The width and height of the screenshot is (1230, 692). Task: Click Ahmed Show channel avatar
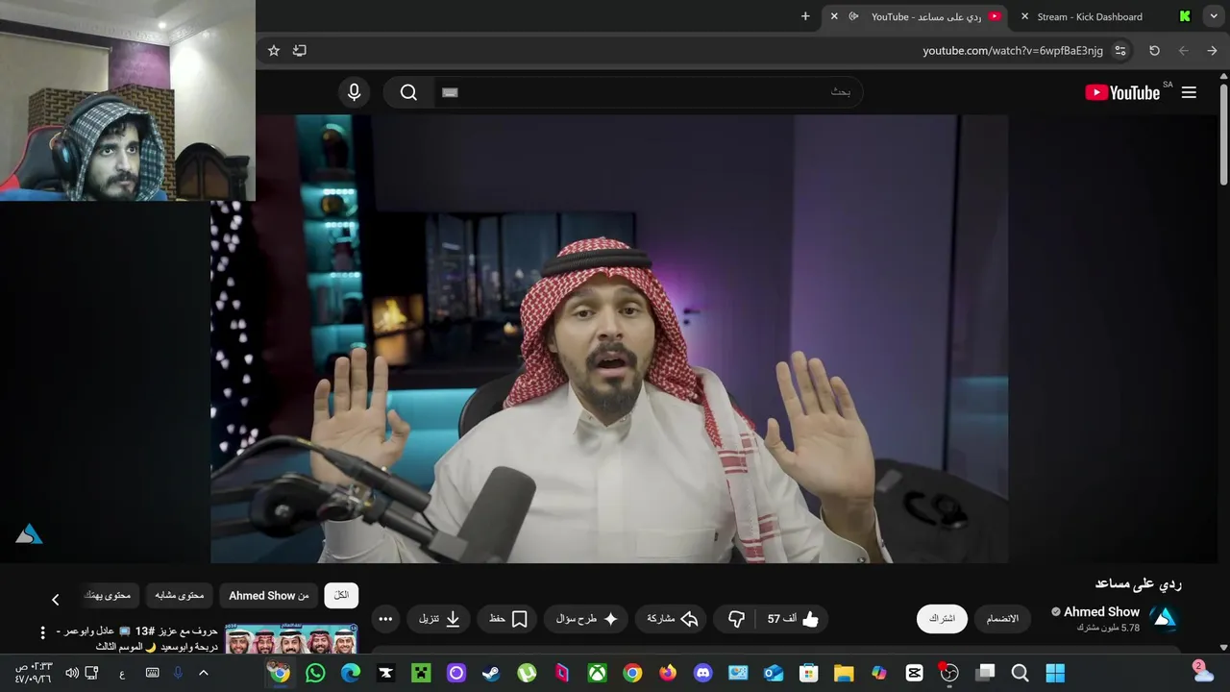pyautogui.click(x=1165, y=618)
